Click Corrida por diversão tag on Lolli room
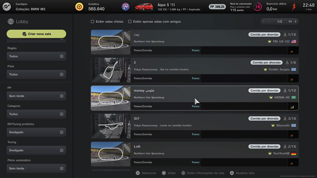This screenshot has width=317, height=178. tap(264, 146)
